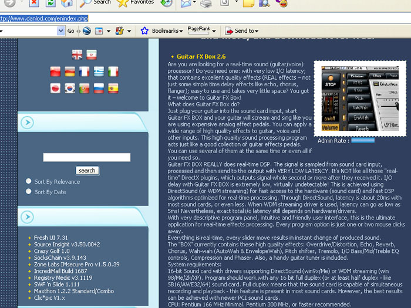
Task: Open Source Insight v3.50.0042 link
Action: click(x=67, y=245)
